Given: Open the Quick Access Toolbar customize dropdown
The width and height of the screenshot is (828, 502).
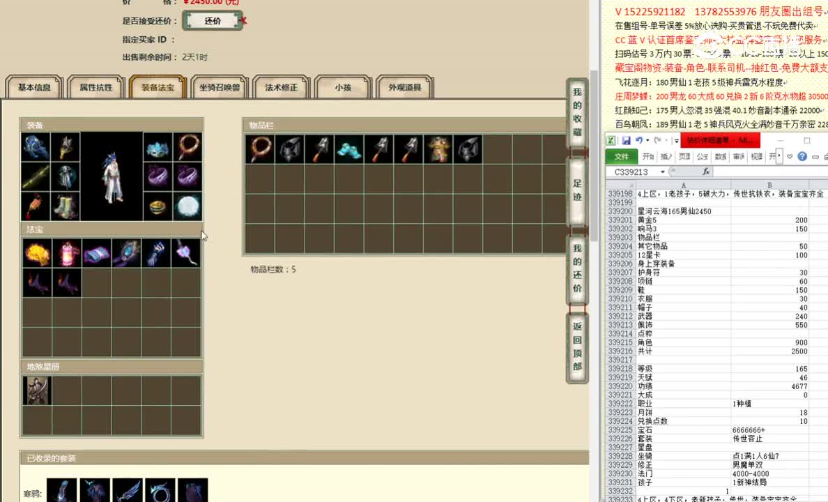Looking at the screenshot, I should (x=677, y=140).
